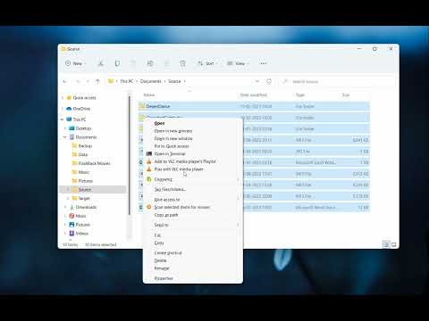
Task: Click the Up arrow to go to the parent folder
Action: click(97, 81)
